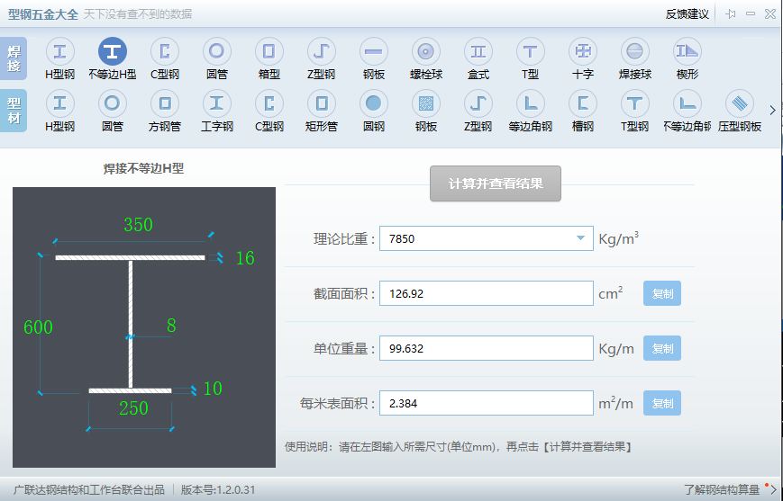Select the 楔形 section icon
783x501 pixels.
(x=687, y=51)
